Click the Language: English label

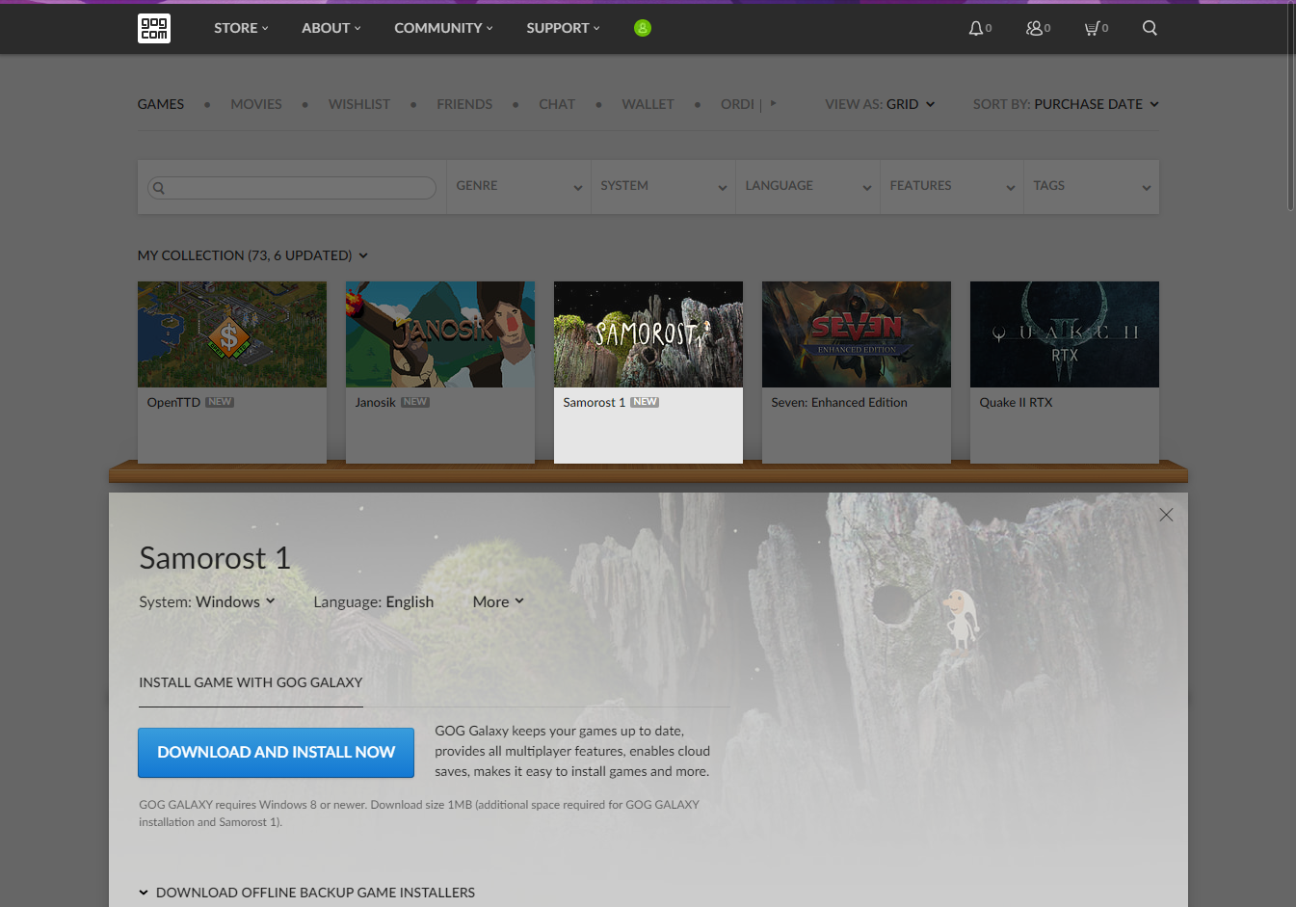[x=374, y=601]
